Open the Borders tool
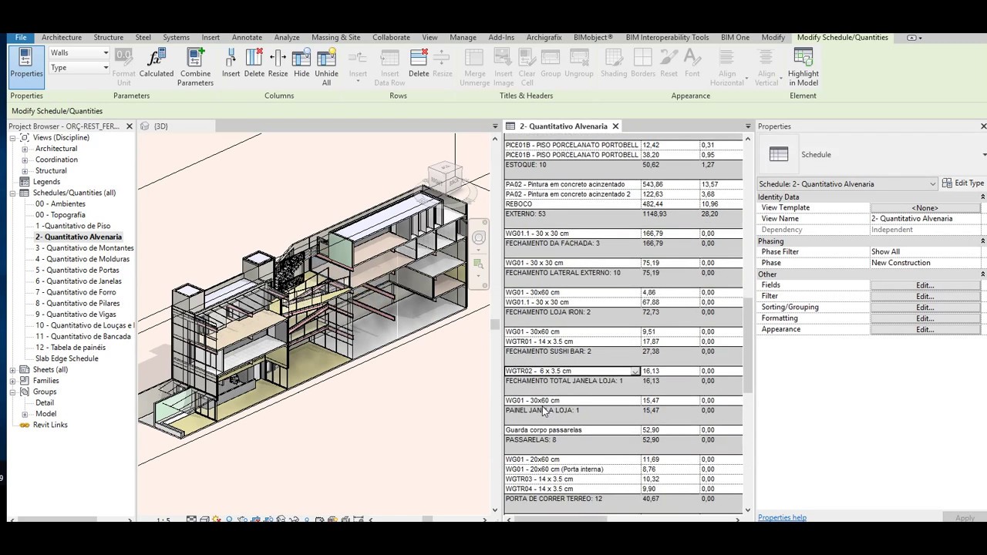 tap(643, 63)
